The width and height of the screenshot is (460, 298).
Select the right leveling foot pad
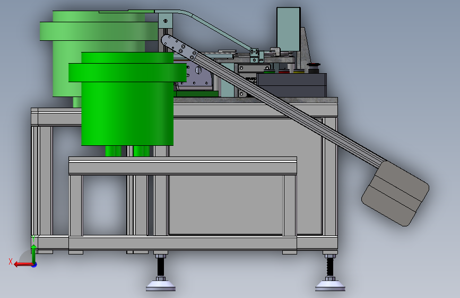point(330,286)
